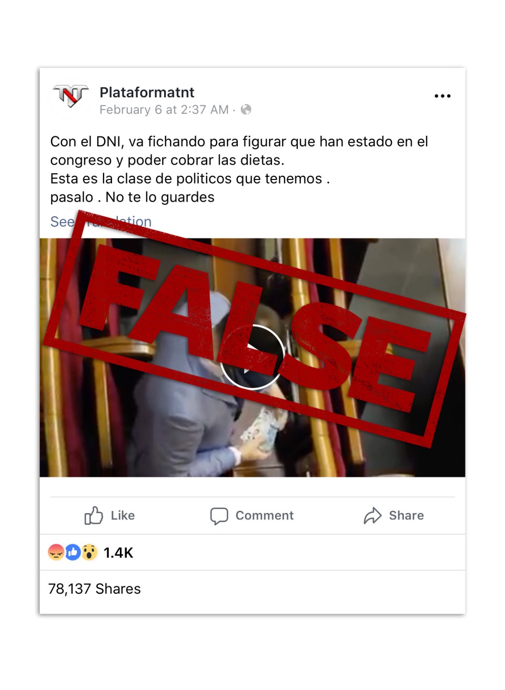
Task: Click the video thumbnail image area
Action: pos(252,357)
